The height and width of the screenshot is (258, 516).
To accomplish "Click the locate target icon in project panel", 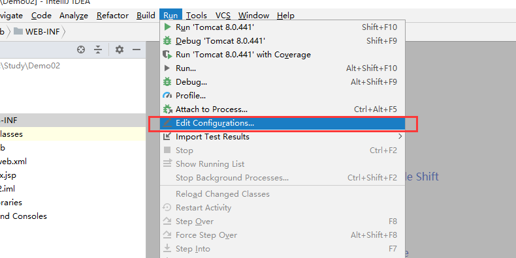I will click(x=81, y=50).
